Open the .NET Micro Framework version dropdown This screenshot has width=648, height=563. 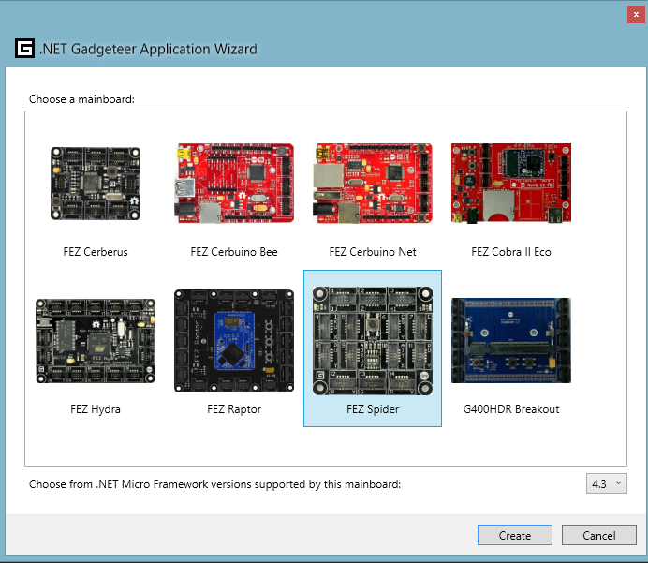coord(606,483)
